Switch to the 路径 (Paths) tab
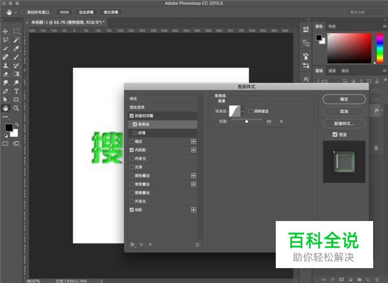Screen dimensions: 388x283 (345, 71)
